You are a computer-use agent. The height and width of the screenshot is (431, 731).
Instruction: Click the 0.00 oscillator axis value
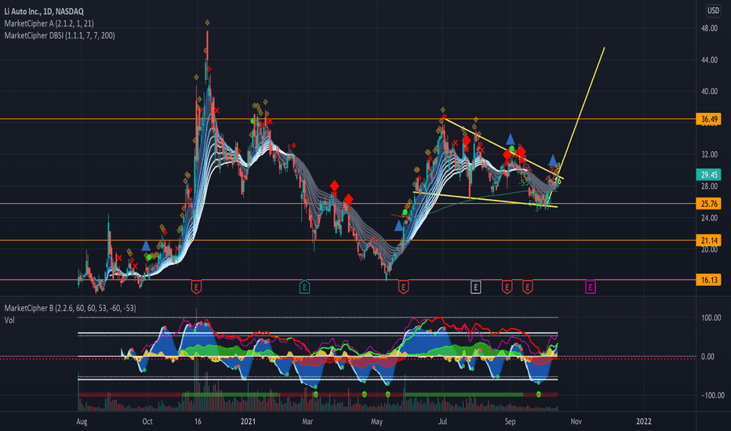click(707, 357)
